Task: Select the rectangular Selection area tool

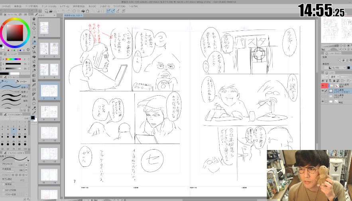Action: click(34, 33)
